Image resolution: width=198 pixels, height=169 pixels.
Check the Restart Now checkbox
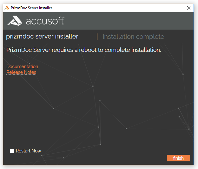[12, 151]
